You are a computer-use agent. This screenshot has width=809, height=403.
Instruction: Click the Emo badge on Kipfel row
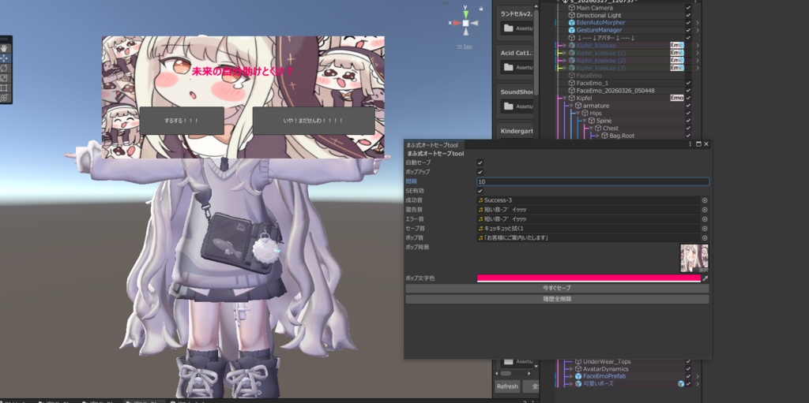[x=676, y=98]
